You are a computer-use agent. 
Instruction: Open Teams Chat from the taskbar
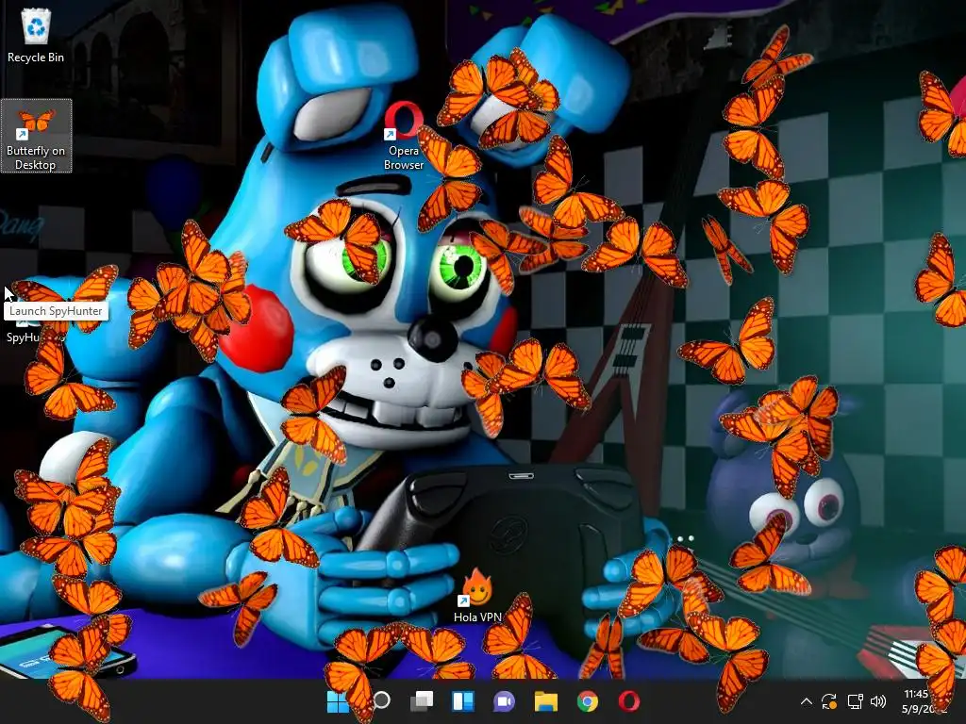click(x=504, y=701)
